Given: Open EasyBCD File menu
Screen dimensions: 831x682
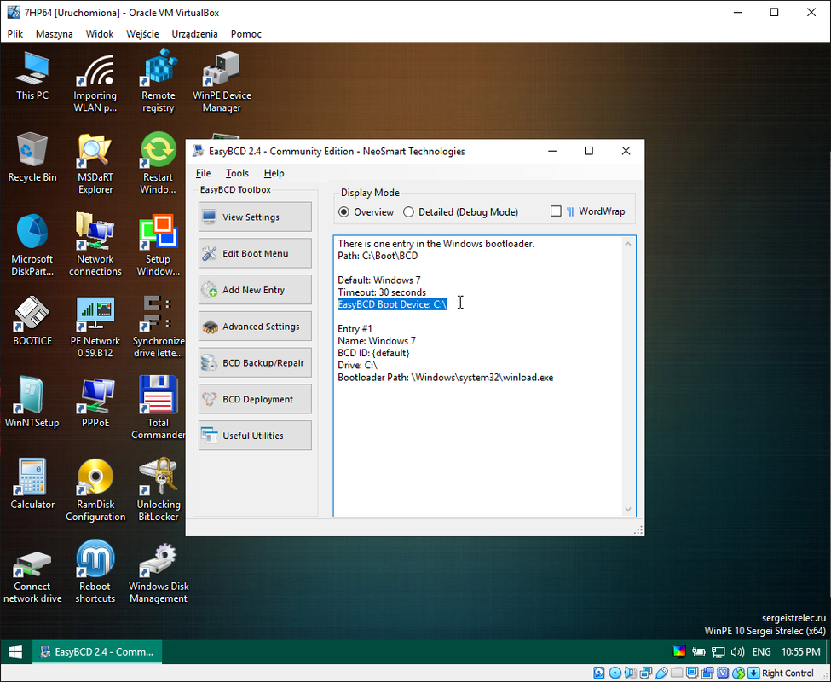Looking at the screenshot, I should (x=203, y=173).
